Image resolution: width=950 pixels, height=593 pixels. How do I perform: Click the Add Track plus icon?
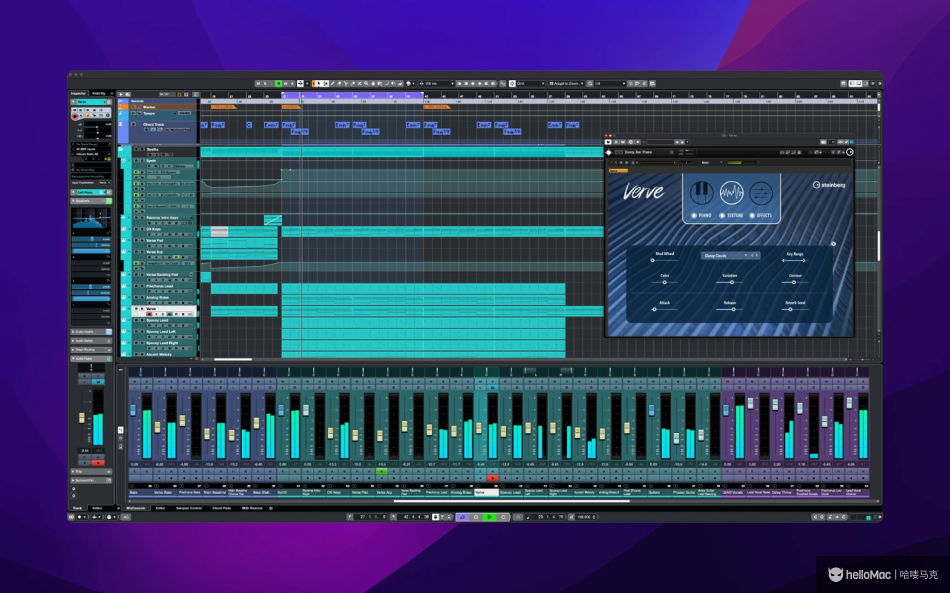(x=120, y=94)
